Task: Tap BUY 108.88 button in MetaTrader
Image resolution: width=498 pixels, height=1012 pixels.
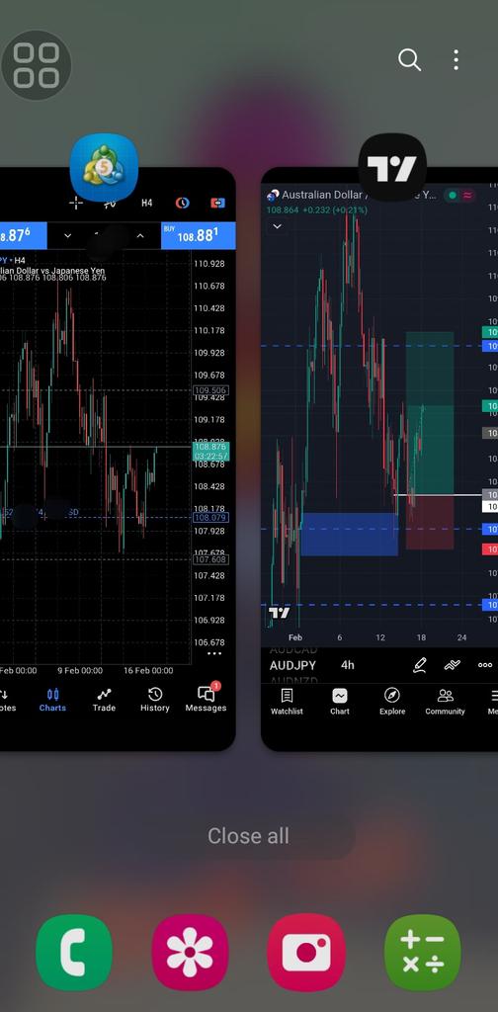Action: pos(198,235)
